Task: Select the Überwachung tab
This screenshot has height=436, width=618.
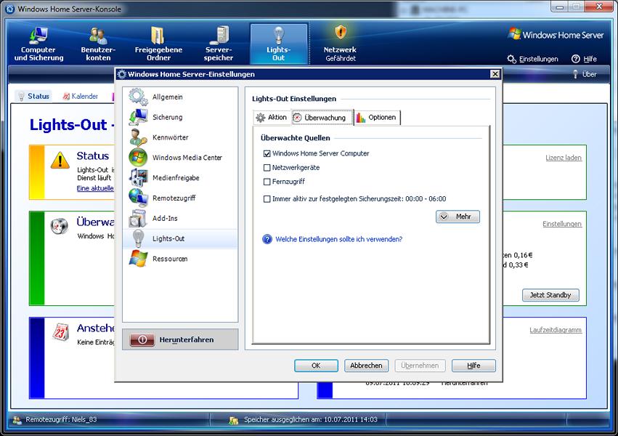Action: pos(322,118)
